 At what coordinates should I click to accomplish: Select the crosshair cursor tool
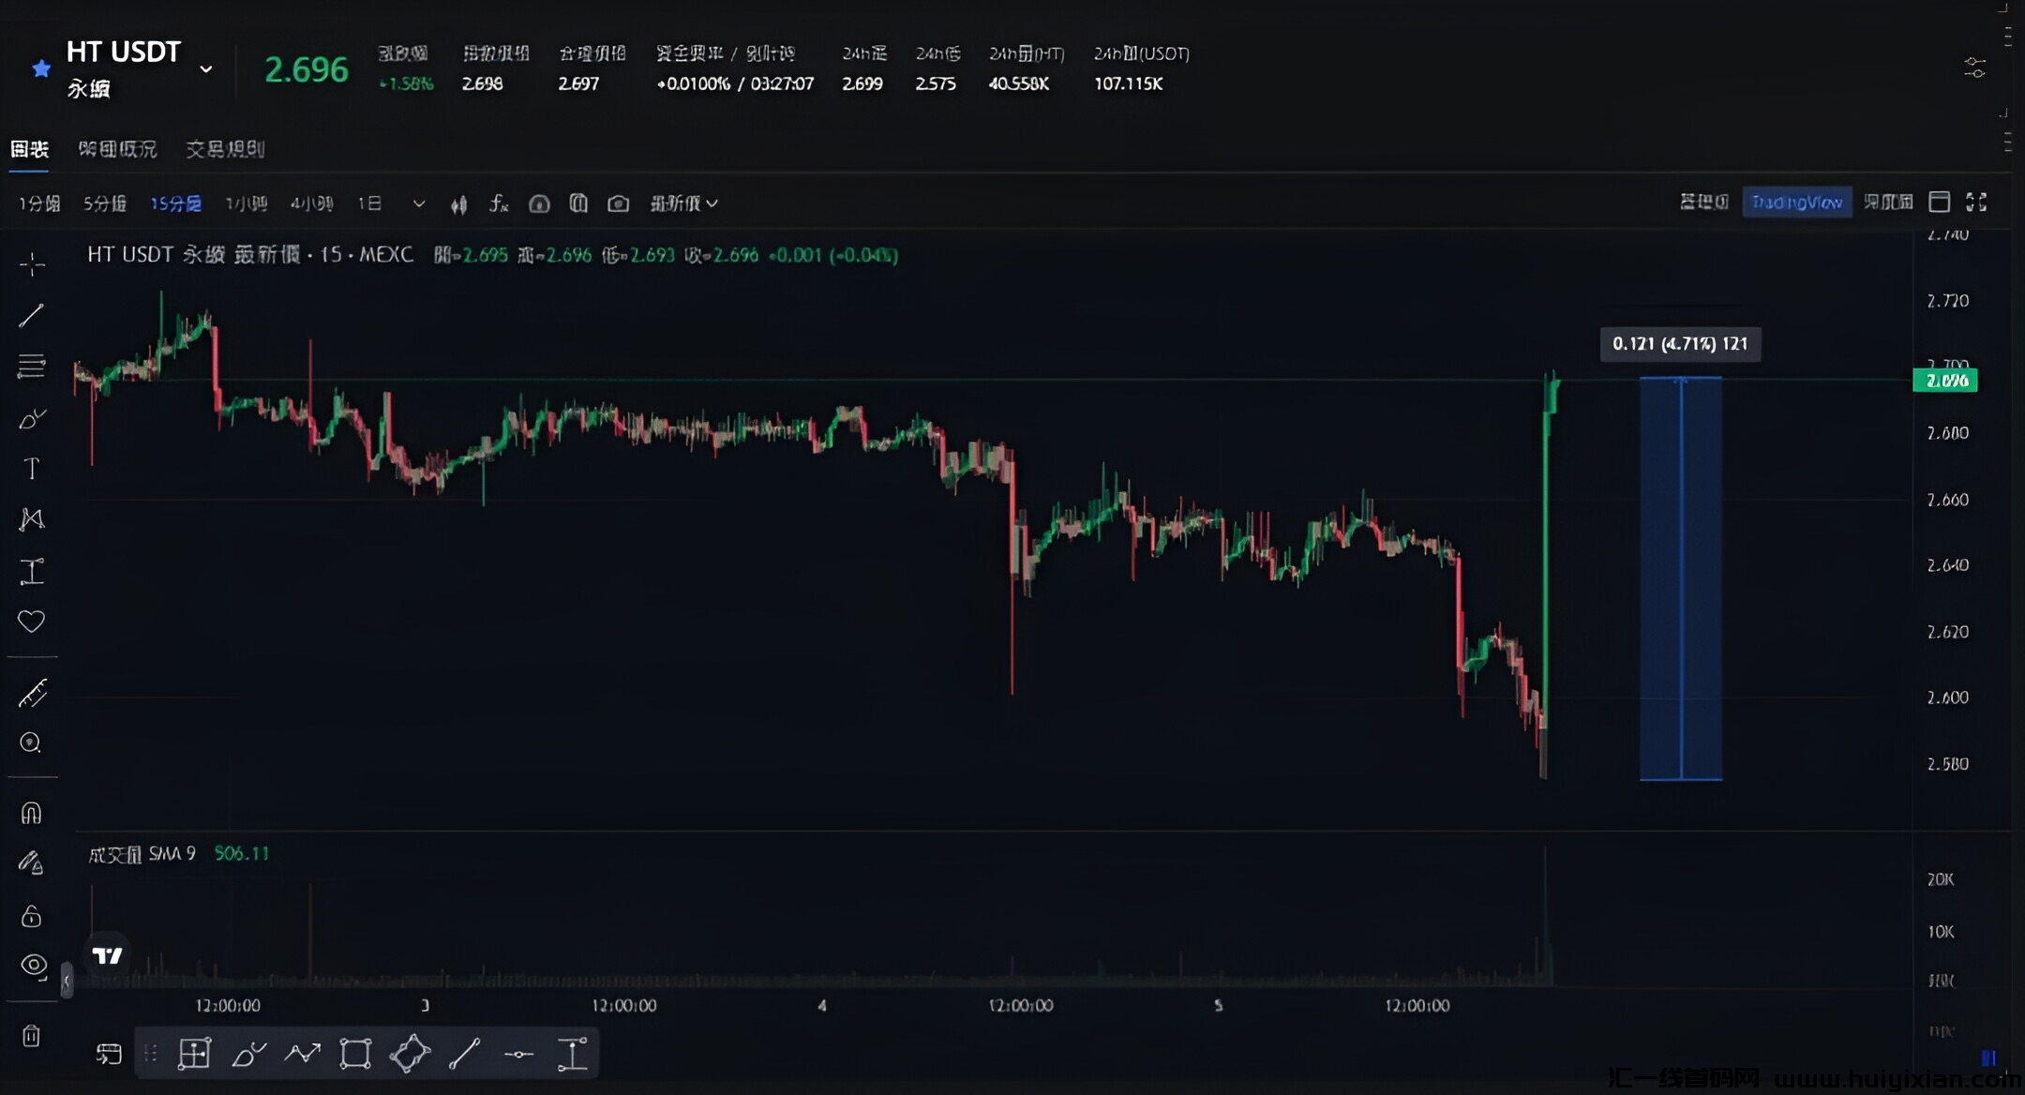[x=32, y=264]
